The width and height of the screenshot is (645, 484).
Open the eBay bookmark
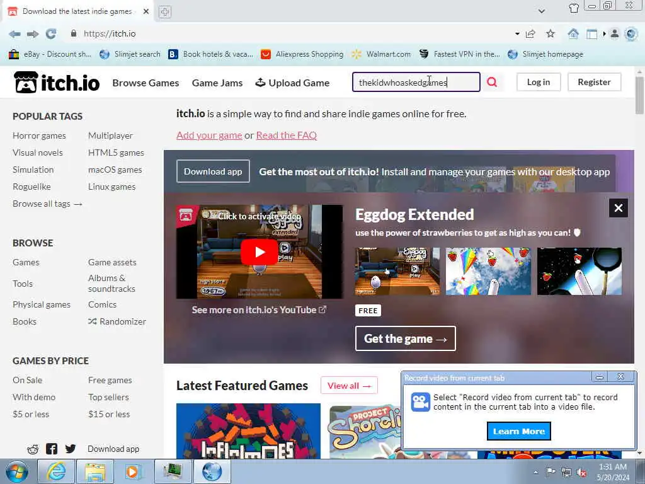(50, 54)
